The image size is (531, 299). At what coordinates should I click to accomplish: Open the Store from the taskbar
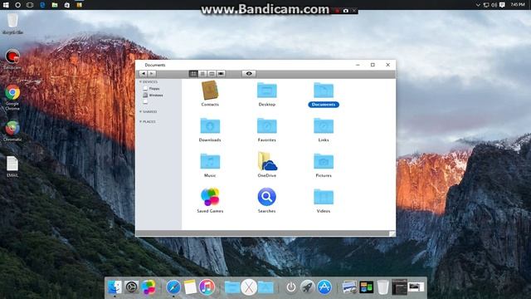pos(67,5)
